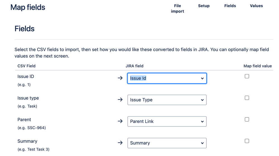Click the arrow icon beside Summary row

tap(120, 143)
